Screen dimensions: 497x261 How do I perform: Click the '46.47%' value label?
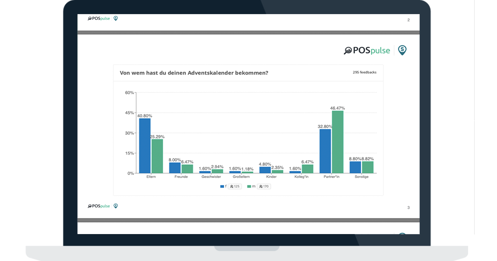tap(338, 108)
